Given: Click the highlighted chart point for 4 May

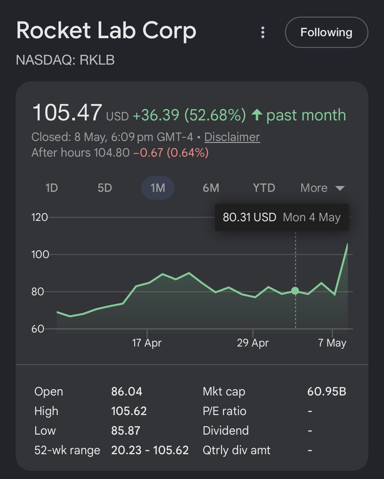Looking at the screenshot, I should click(x=295, y=291).
